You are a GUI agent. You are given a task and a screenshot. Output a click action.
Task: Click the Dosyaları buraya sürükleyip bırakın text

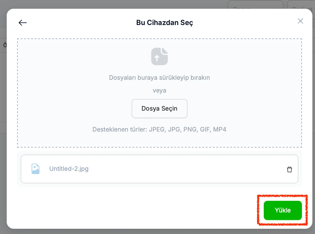point(160,77)
